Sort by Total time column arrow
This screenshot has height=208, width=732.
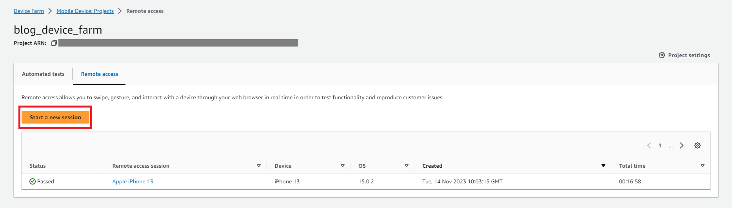[703, 166]
